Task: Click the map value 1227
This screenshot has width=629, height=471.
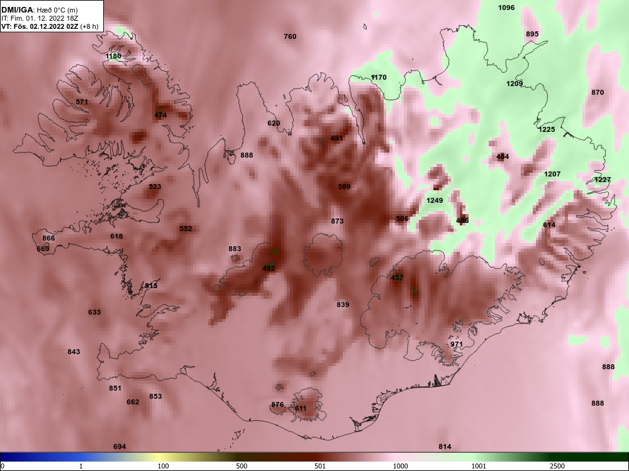Action: click(x=603, y=180)
